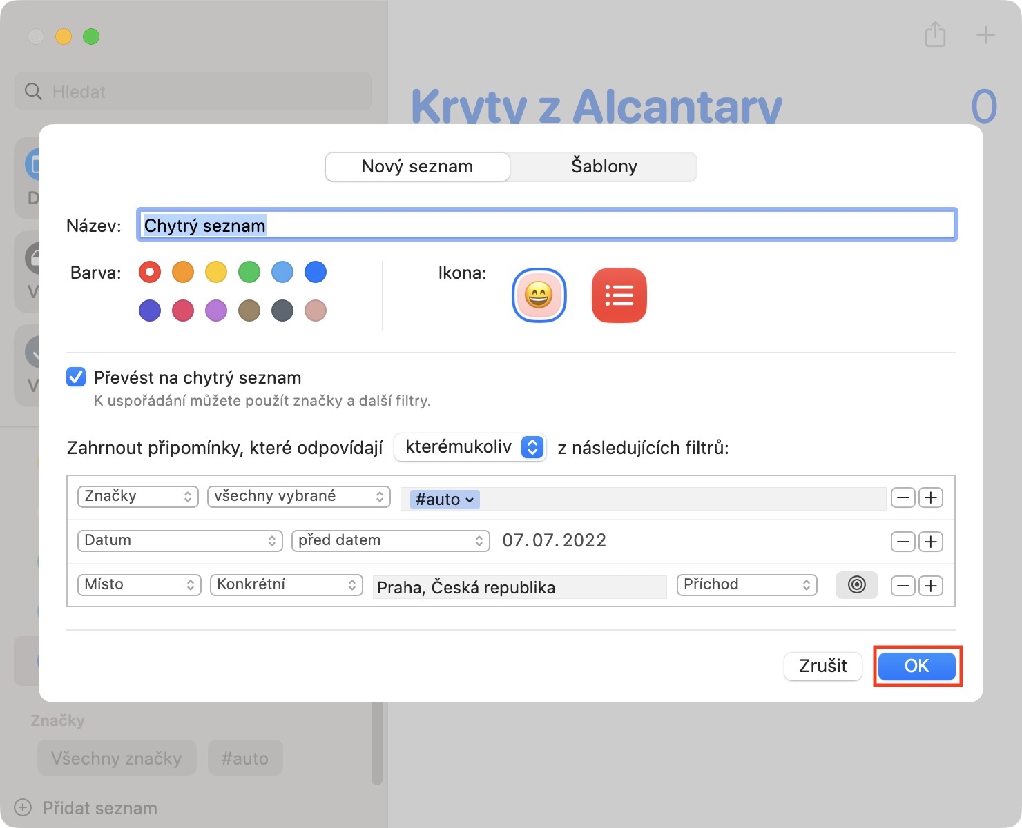Click the date value 07.07.2022
The image size is (1022, 828).
click(555, 540)
